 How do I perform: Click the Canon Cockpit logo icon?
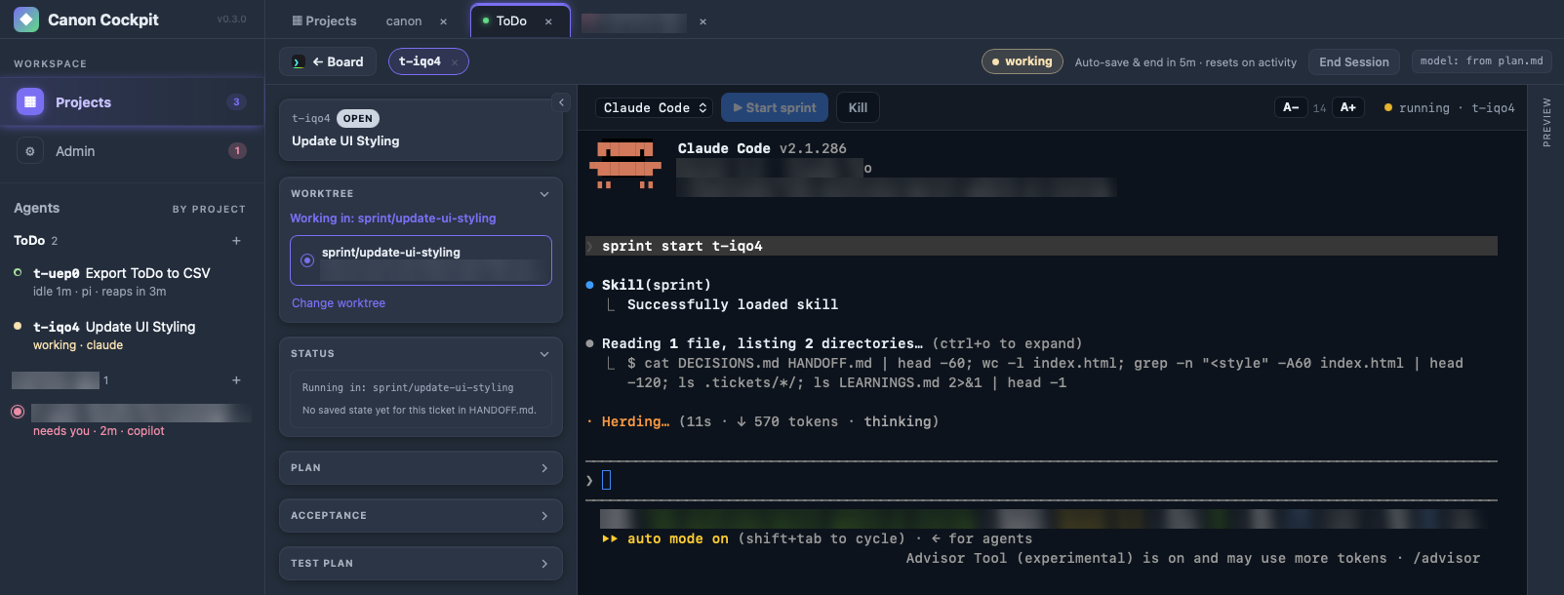(x=26, y=20)
